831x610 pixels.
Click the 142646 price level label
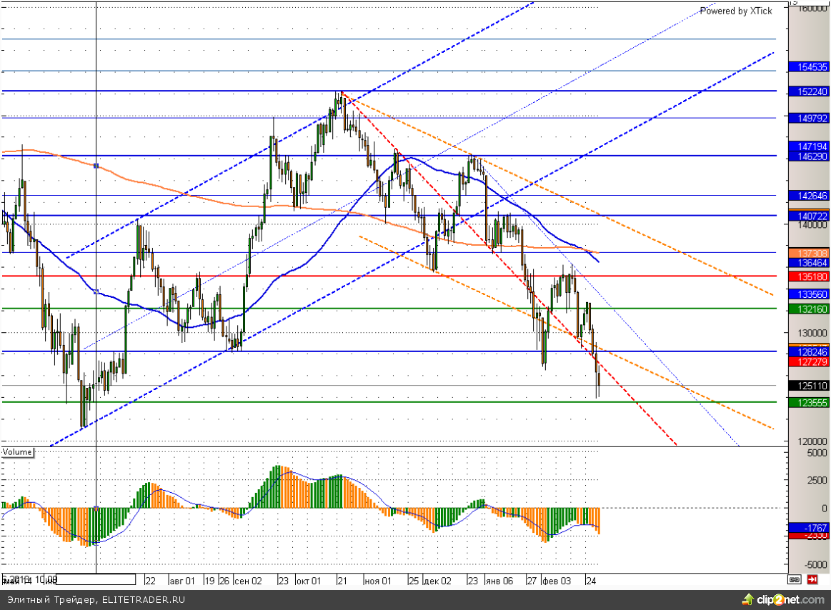[809, 196]
